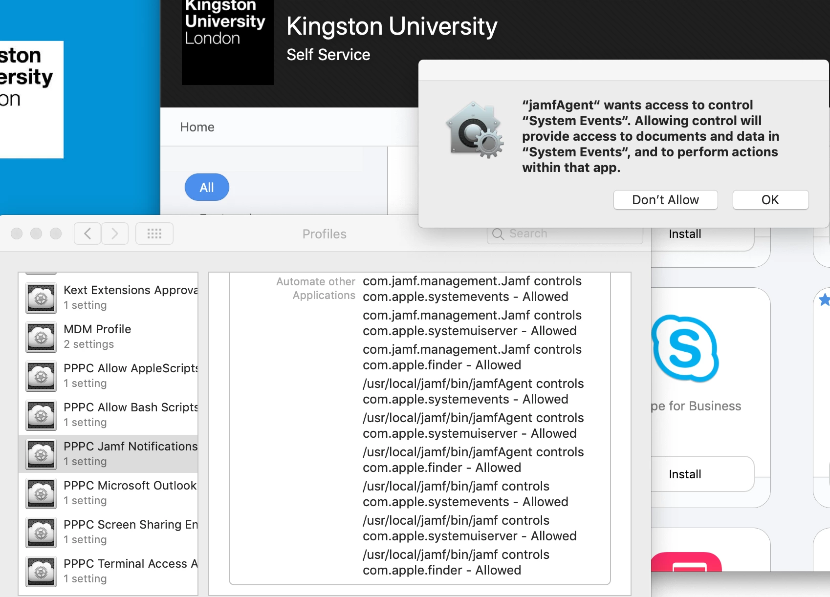Click the Profiles window title

325,234
